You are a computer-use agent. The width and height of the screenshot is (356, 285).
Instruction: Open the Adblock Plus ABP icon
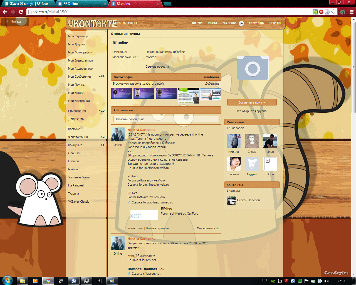point(321,12)
